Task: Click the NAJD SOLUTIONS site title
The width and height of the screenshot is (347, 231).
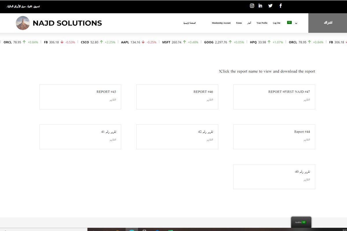Action: (x=67, y=23)
